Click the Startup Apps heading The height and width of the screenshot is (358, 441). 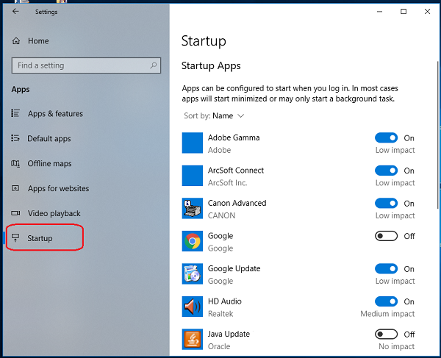(x=211, y=66)
